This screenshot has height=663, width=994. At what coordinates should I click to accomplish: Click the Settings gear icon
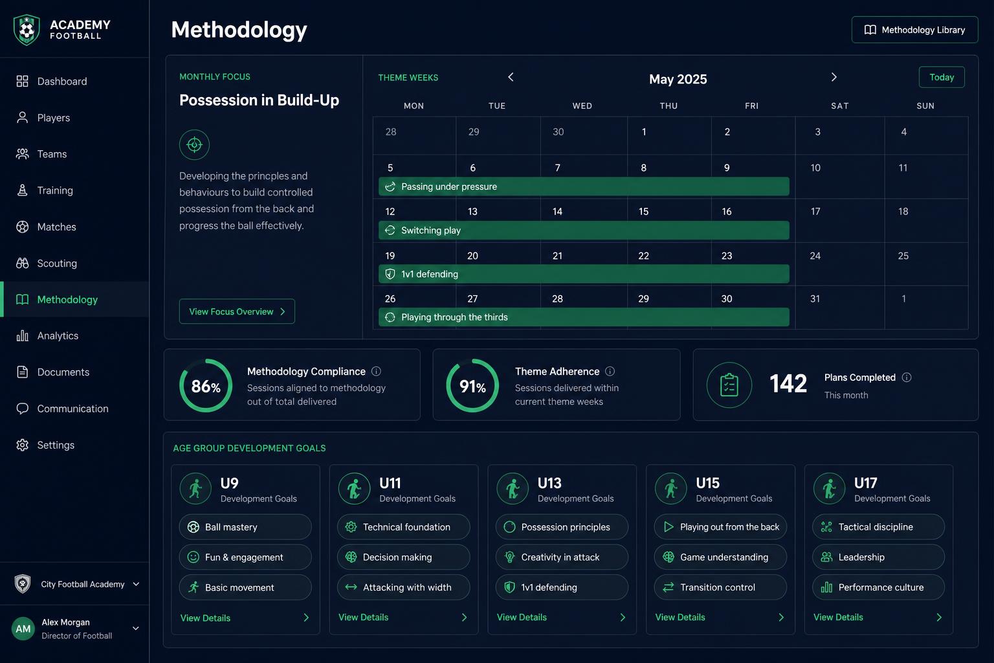point(23,445)
